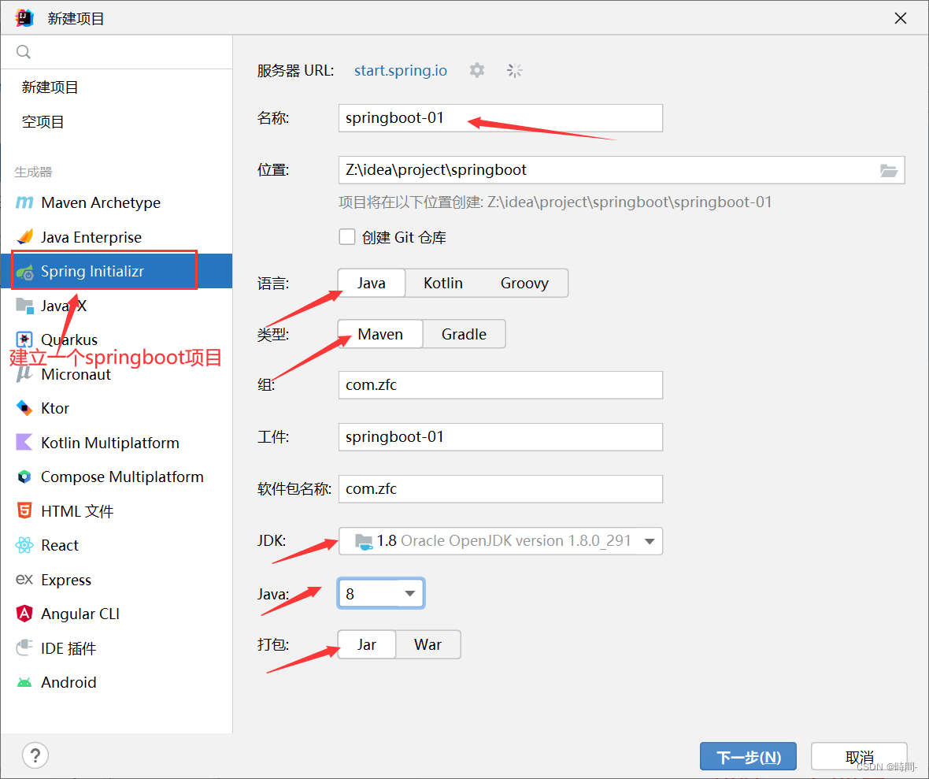Click the generator search field

coord(117,52)
